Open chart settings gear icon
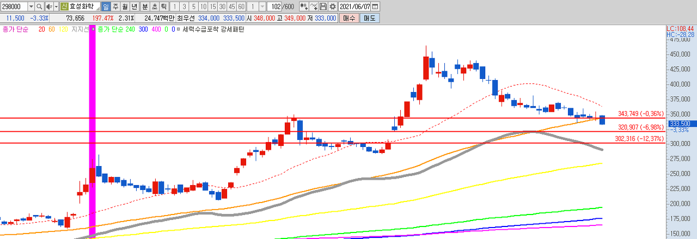 (332, 7)
